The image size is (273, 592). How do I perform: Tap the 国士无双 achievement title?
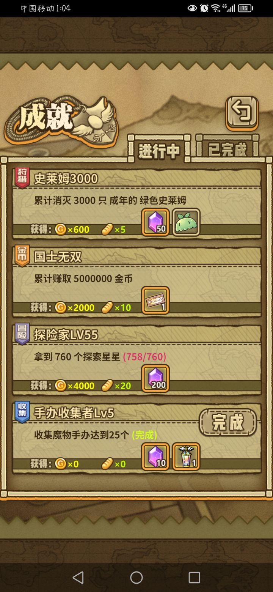(x=58, y=257)
